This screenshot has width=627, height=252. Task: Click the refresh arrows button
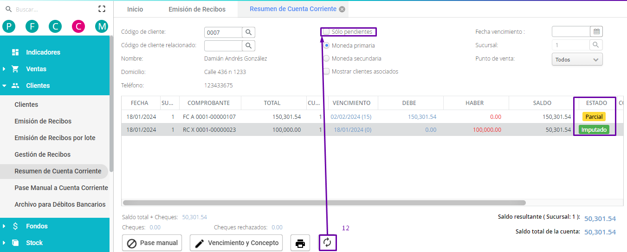pyautogui.click(x=328, y=243)
